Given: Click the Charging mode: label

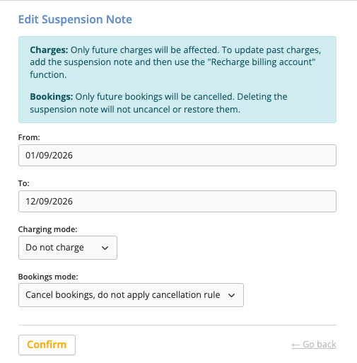Looking at the screenshot, I should pyautogui.click(x=48, y=229).
